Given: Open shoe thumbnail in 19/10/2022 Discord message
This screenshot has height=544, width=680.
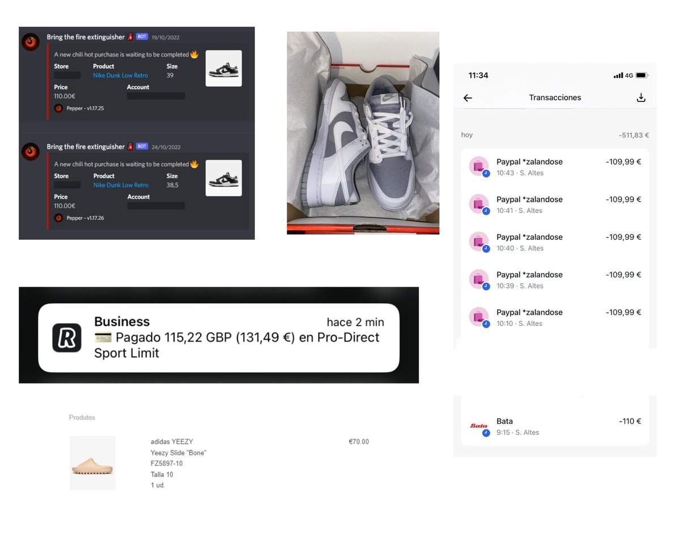Looking at the screenshot, I should [x=223, y=69].
